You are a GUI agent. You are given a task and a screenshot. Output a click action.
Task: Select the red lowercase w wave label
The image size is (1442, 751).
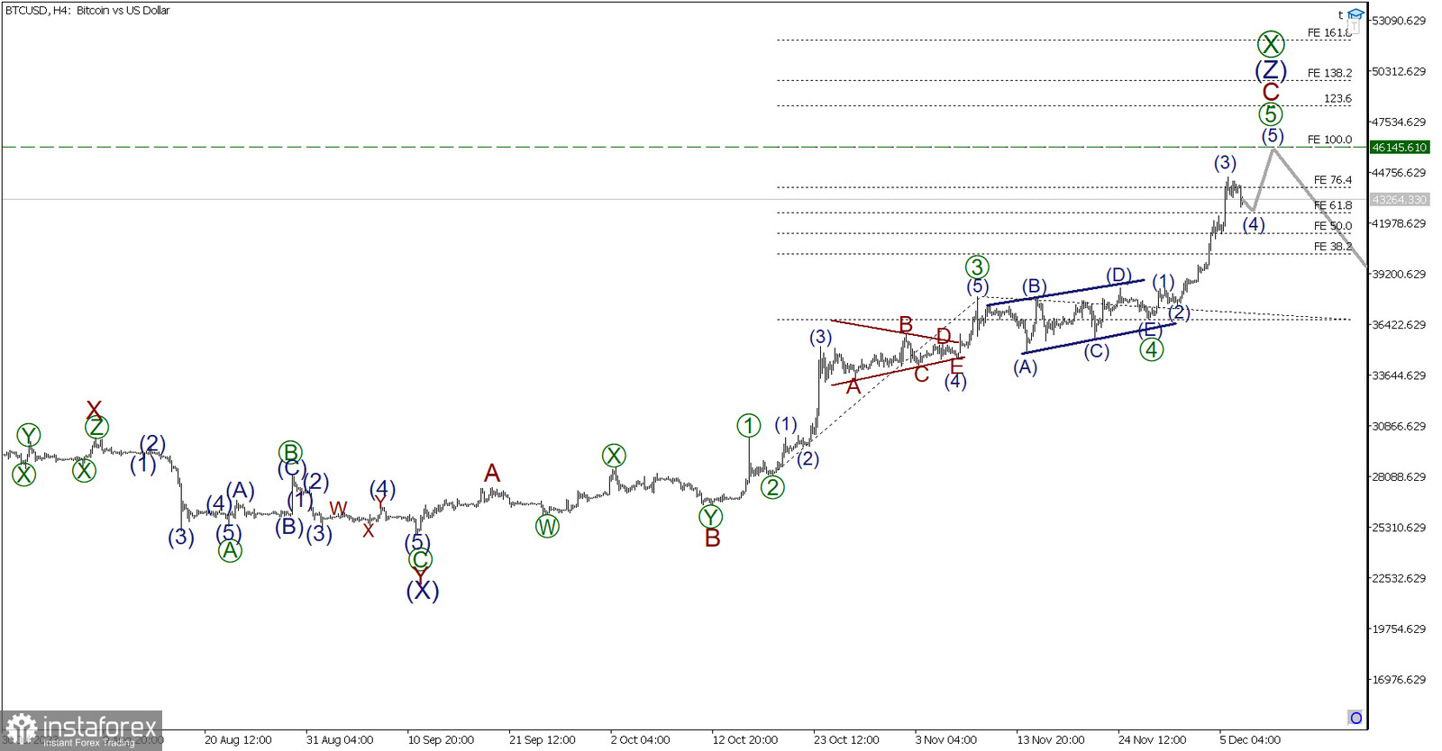coord(338,507)
